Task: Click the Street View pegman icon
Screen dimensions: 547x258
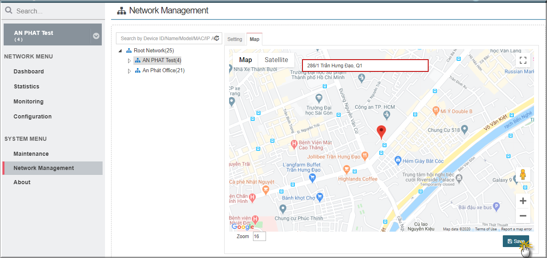Action: [x=523, y=174]
